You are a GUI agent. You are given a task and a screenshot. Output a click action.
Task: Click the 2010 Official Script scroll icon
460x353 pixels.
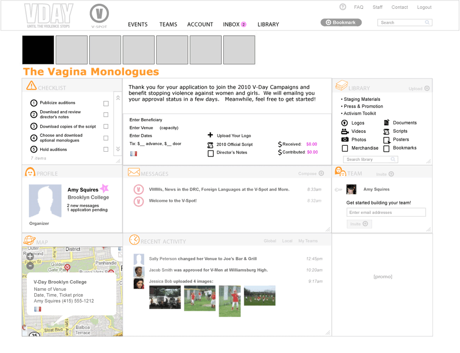(x=210, y=145)
